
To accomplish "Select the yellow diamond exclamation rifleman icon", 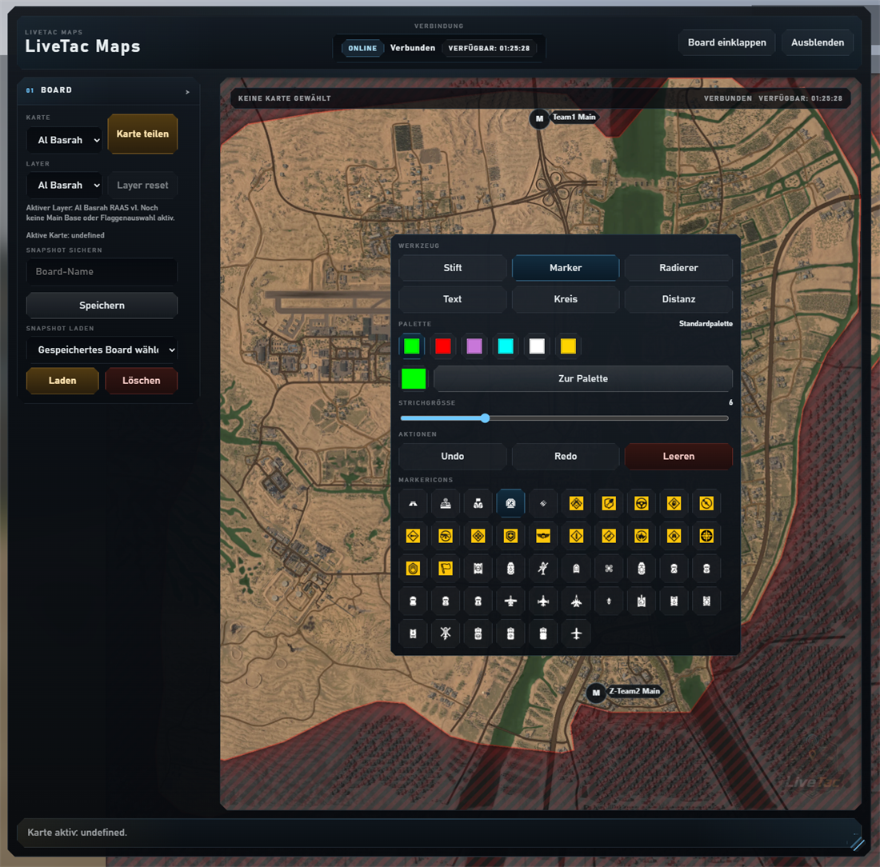I will pos(576,536).
